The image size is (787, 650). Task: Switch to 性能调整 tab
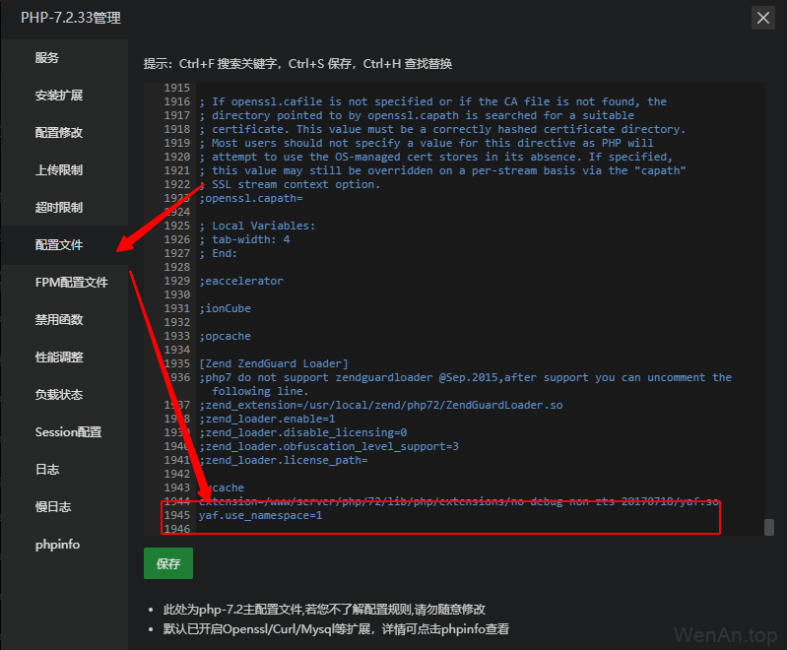[59, 357]
